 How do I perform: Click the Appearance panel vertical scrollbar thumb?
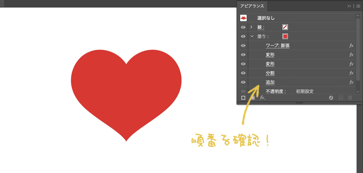[x=358, y=49]
